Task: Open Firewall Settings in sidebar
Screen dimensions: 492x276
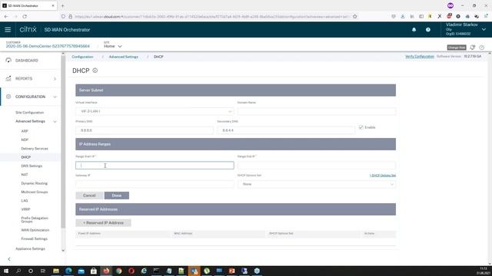Action: point(34,238)
